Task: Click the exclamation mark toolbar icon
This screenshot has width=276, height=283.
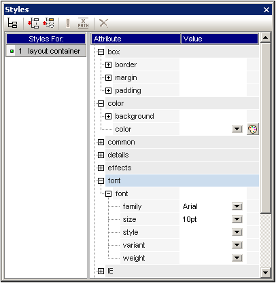Action: coord(68,23)
